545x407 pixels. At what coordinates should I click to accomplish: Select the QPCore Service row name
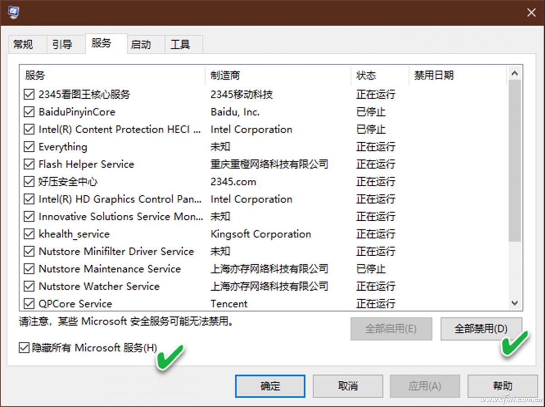[75, 303]
